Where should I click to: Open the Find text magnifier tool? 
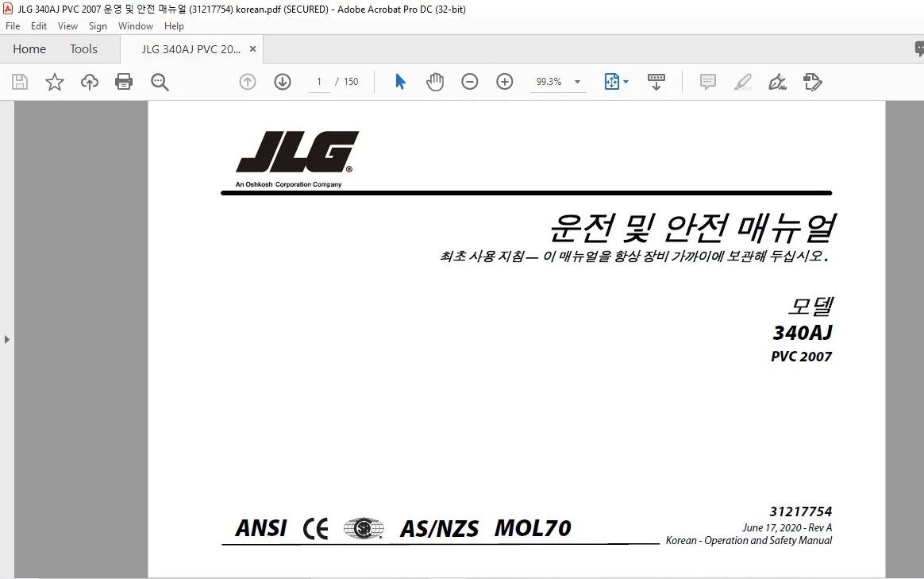(160, 82)
